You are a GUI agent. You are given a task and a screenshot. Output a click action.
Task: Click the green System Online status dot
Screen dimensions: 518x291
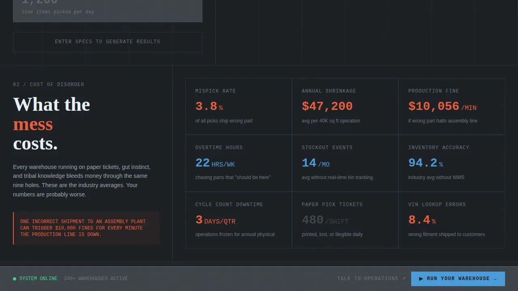[x=15, y=279]
